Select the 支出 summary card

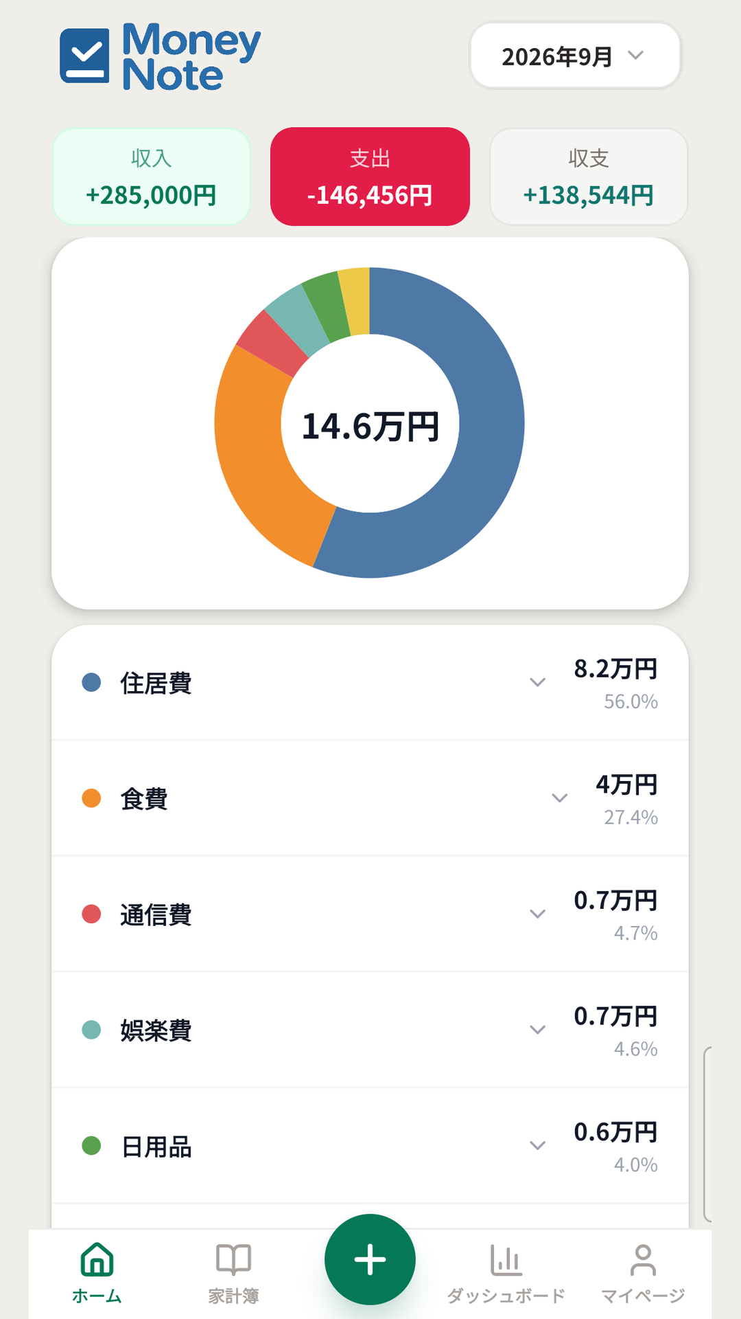coord(370,177)
